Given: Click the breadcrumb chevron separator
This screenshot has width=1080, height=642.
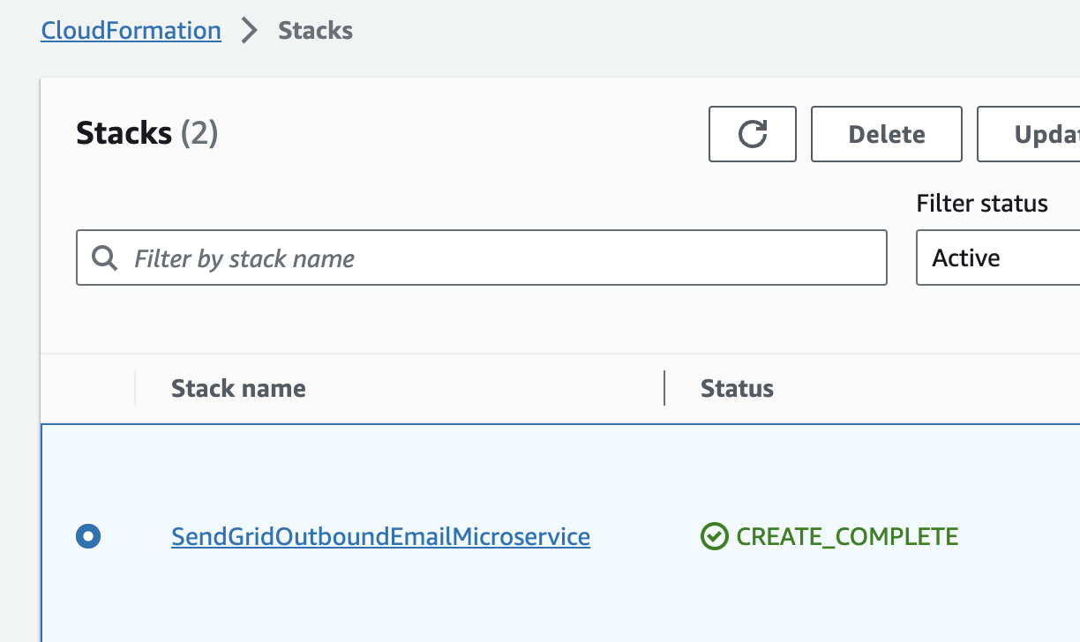Looking at the screenshot, I should point(250,31).
